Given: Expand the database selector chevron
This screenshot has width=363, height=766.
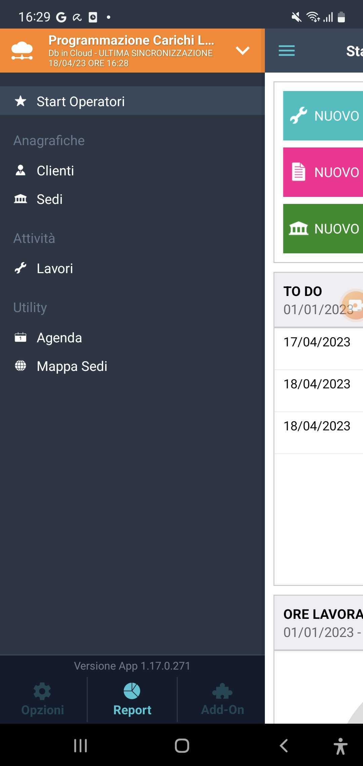Looking at the screenshot, I should [x=242, y=51].
